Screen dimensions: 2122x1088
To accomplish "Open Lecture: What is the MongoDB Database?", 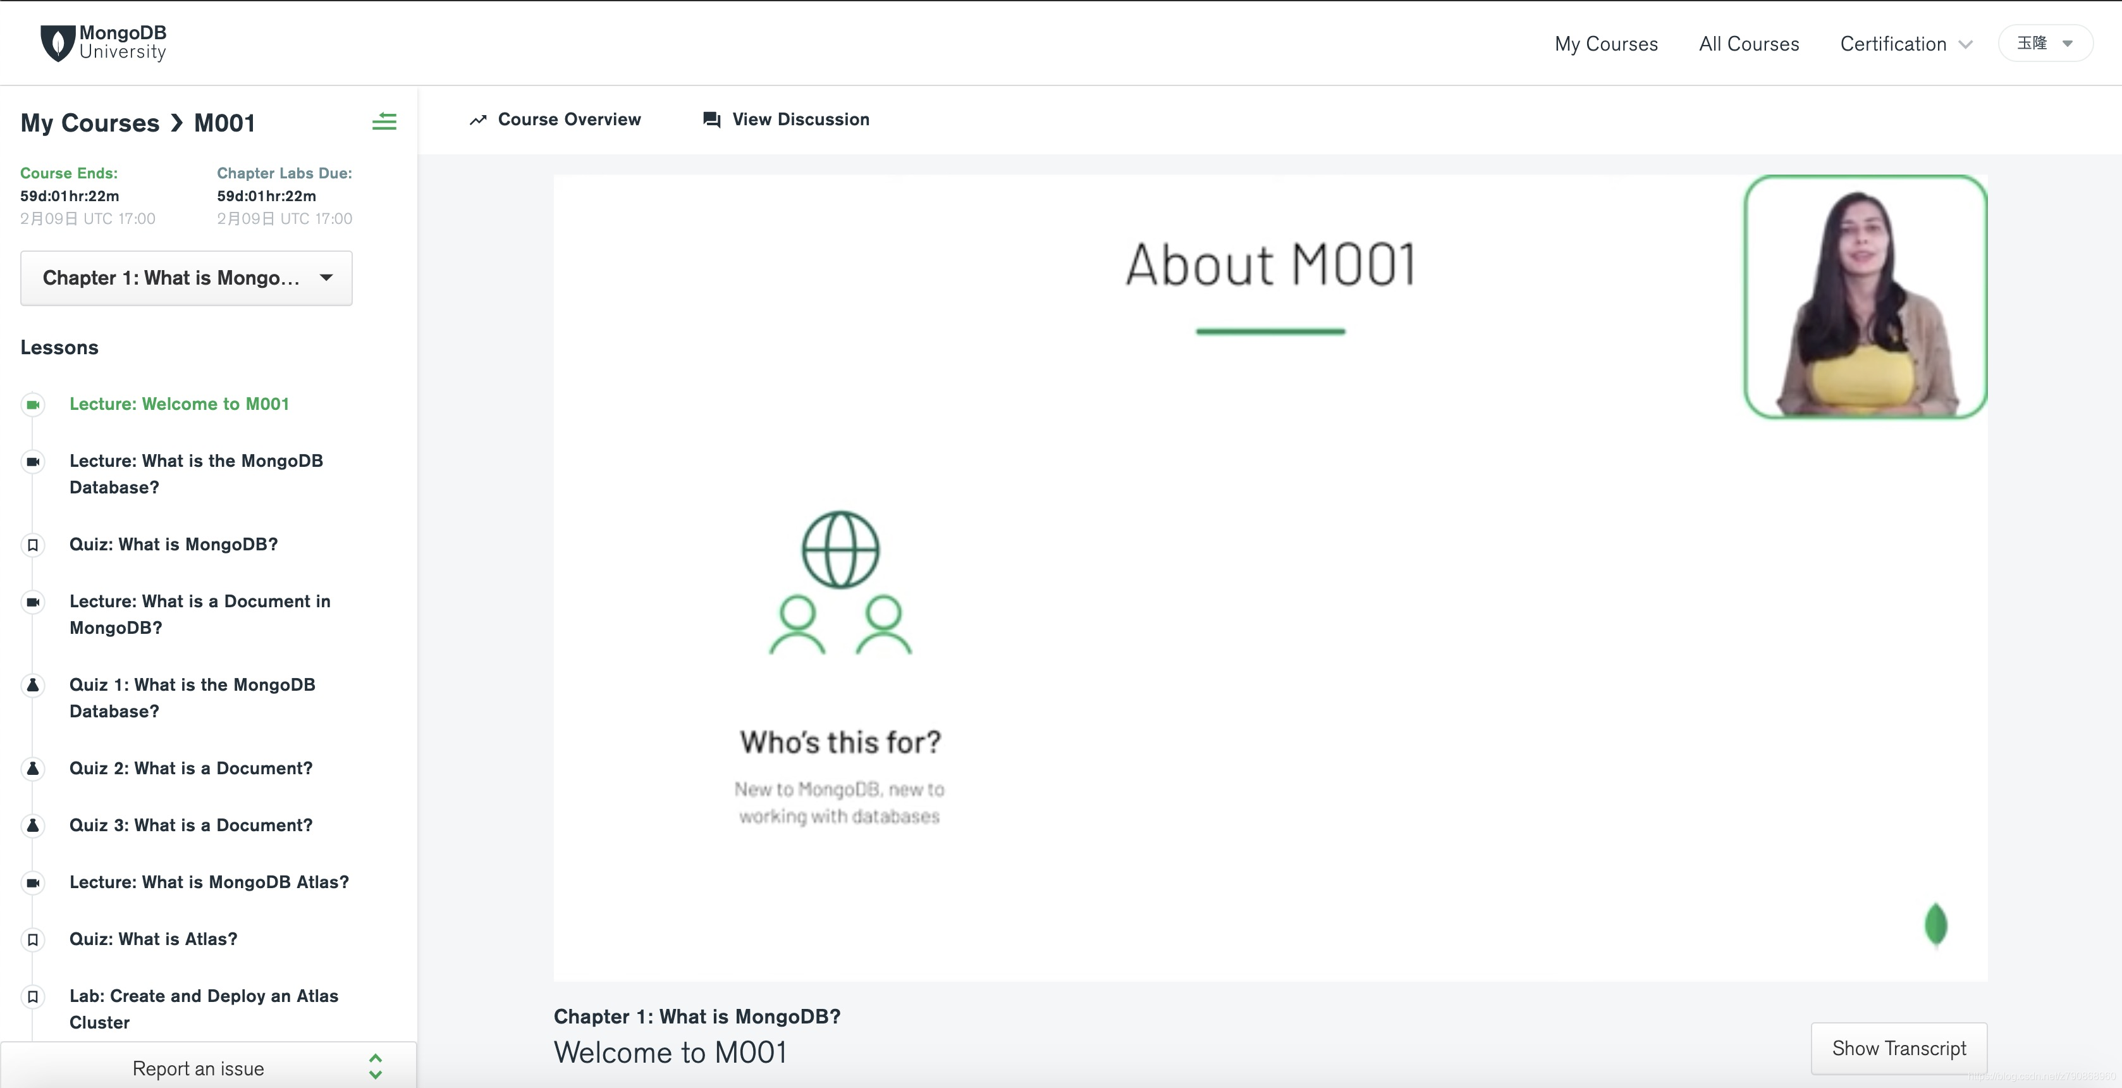I will 196,474.
